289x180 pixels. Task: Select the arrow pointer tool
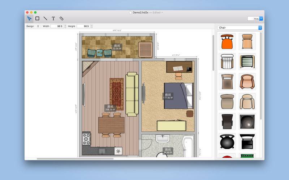click(x=29, y=18)
